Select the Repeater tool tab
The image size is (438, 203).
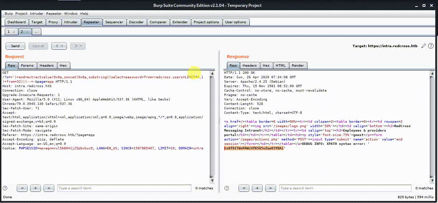pyautogui.click(x=92, y=22)
